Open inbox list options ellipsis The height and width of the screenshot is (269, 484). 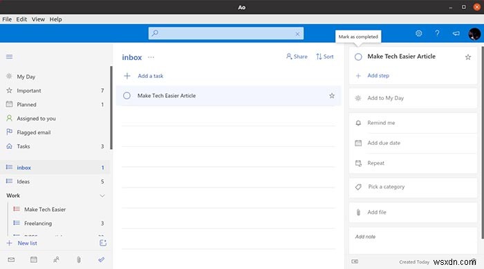point(151,57)
